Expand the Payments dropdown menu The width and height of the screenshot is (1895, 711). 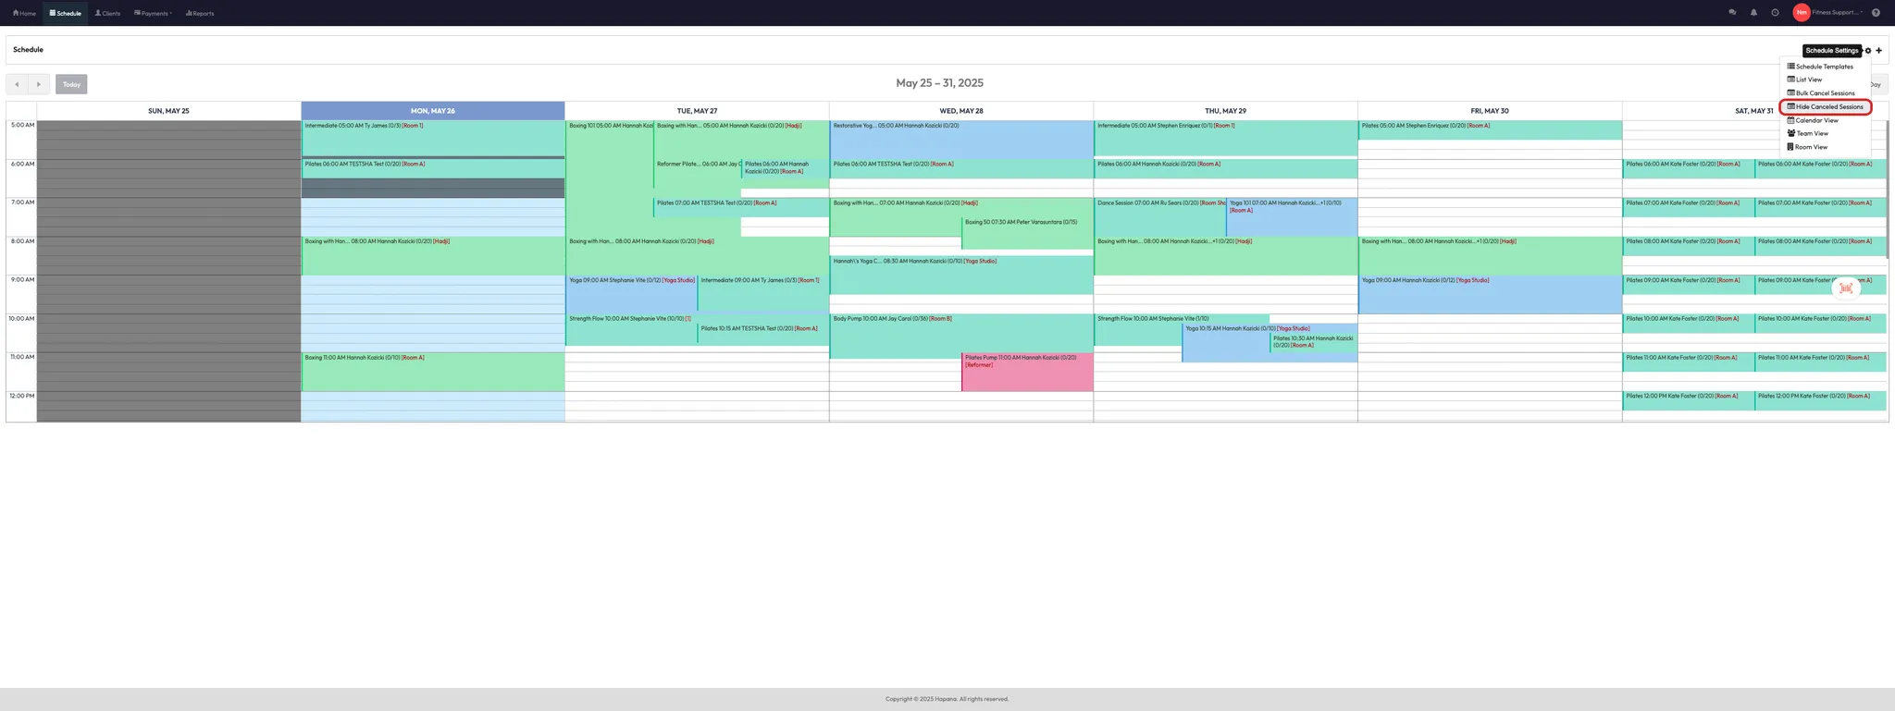point(153,13)
